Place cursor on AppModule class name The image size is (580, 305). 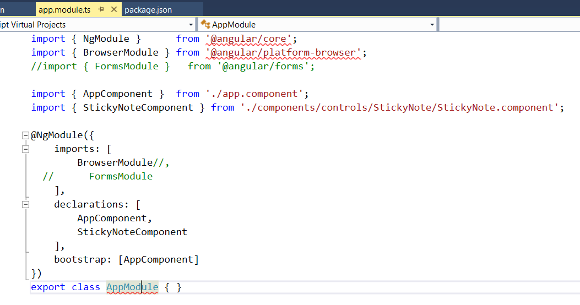click(132, 287)
